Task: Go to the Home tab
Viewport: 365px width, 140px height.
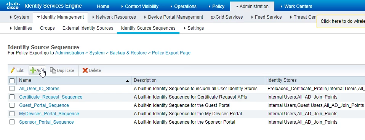Action: (x=103, y=6)
